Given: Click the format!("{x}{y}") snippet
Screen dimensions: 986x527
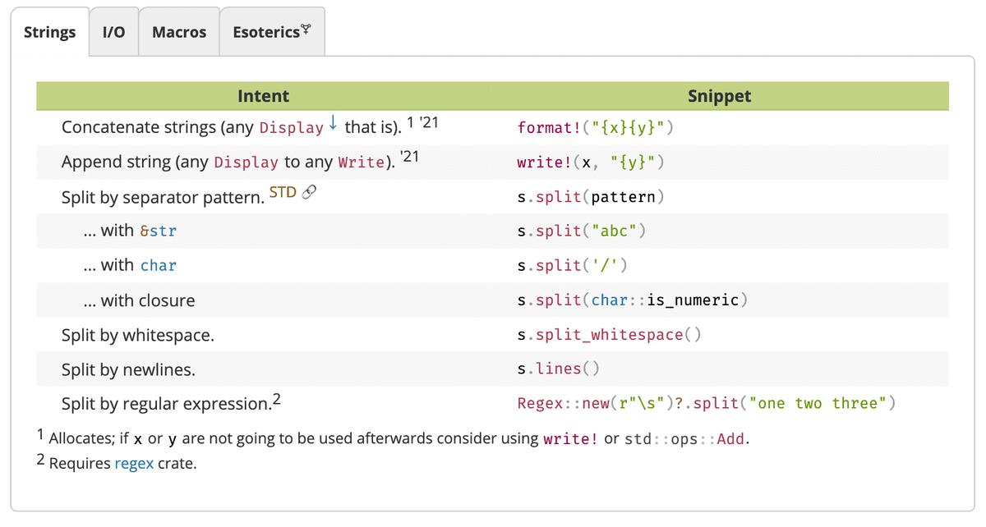Looking at the screenshot, I should pos(596,127).
